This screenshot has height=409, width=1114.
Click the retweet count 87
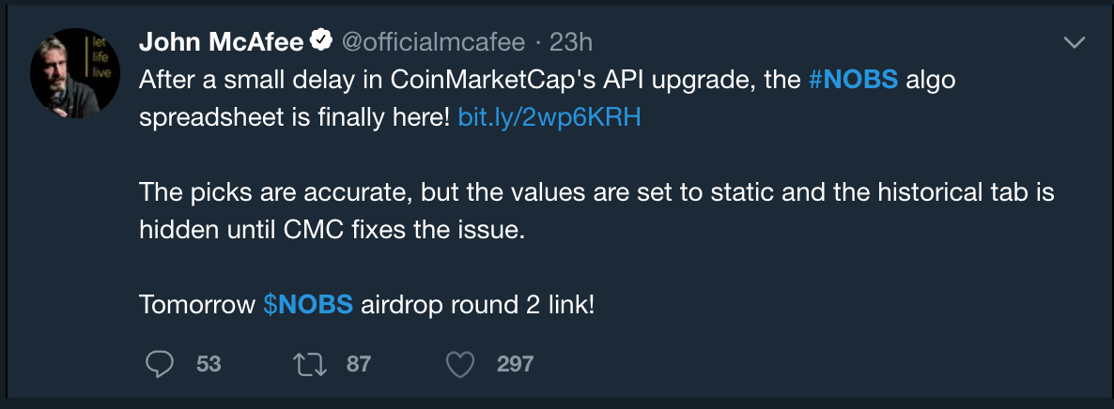(359, 364)
